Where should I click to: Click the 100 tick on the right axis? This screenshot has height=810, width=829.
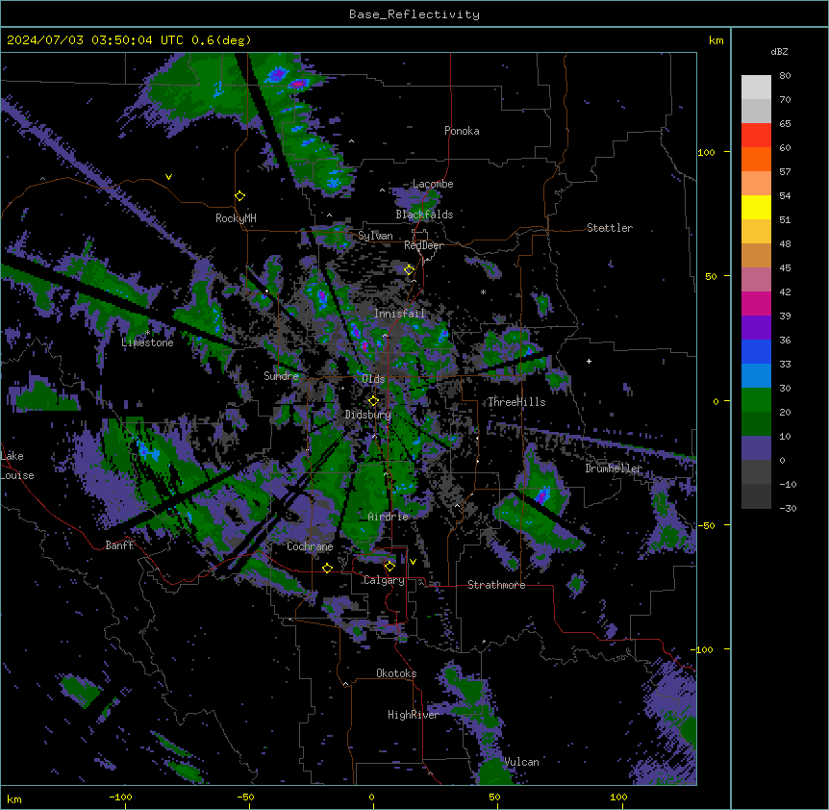[x=706, y=152]
